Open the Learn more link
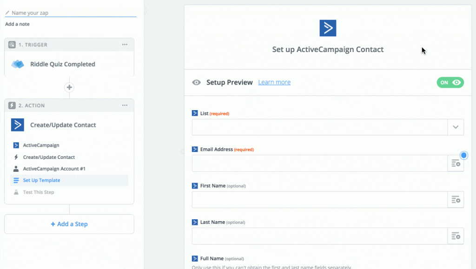 (274, 82)
